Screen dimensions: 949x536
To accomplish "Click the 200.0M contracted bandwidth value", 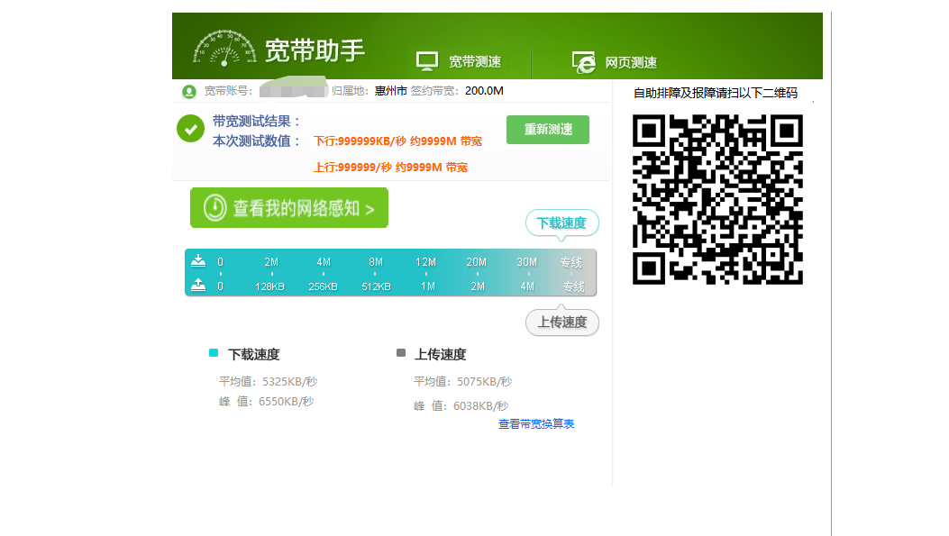I will pyautogui.click(x=484, y=91).
